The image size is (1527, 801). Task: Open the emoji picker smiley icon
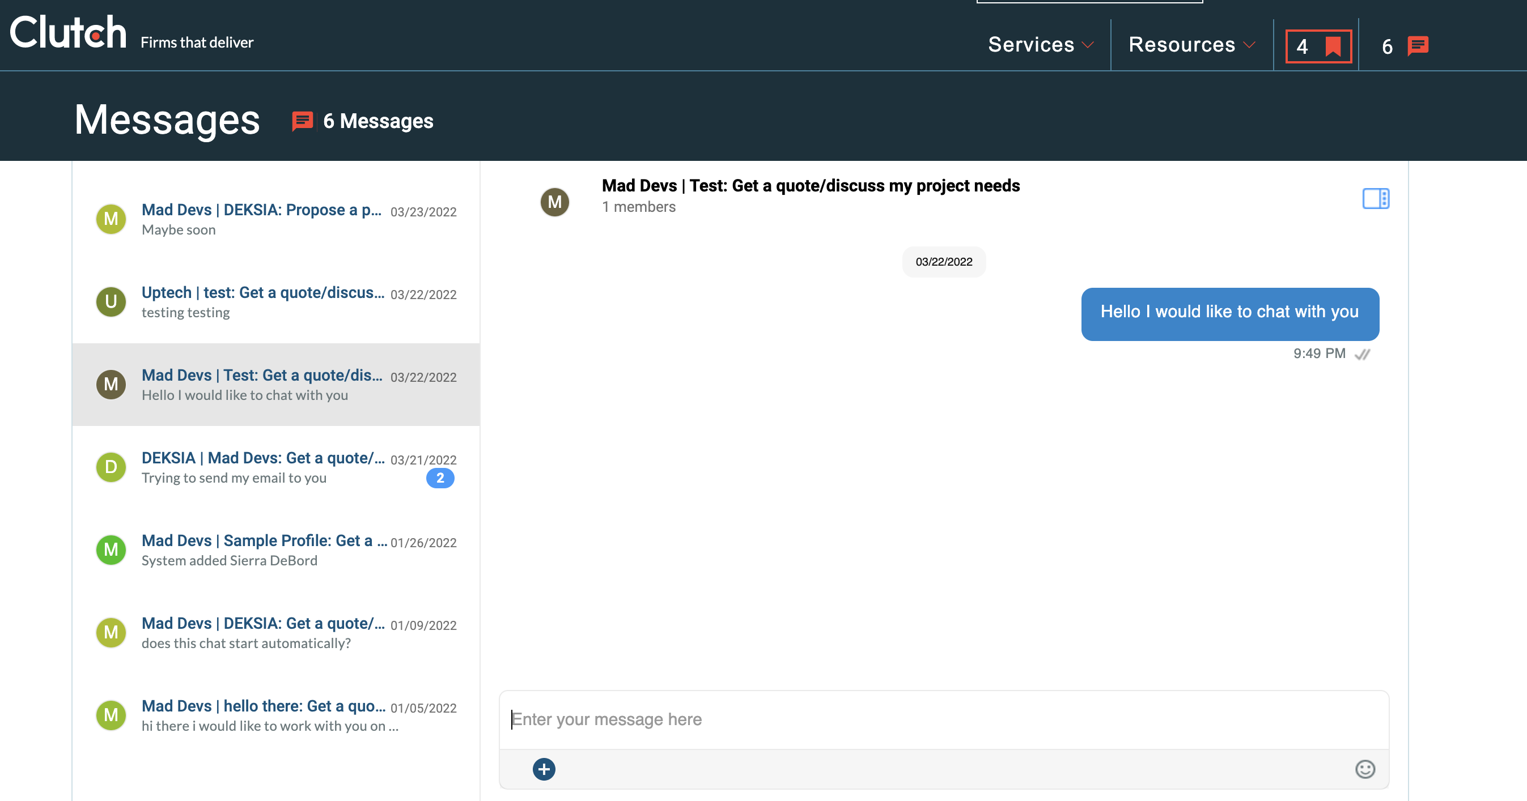coord(1364,769)
